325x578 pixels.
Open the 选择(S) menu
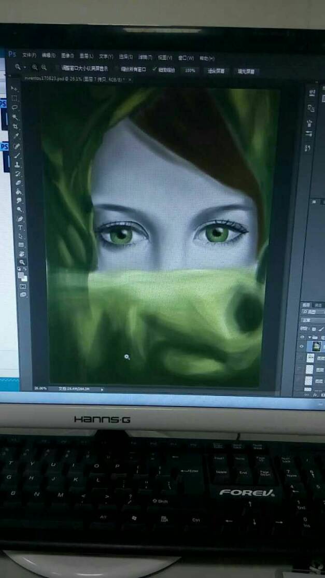[125, 57]
